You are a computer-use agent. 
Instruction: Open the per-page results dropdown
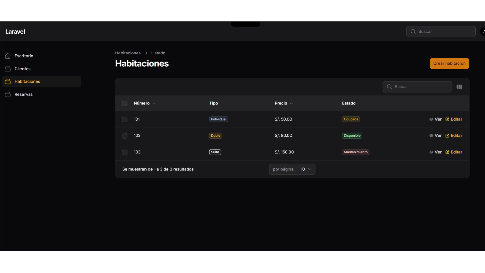(x=306, y=169)
